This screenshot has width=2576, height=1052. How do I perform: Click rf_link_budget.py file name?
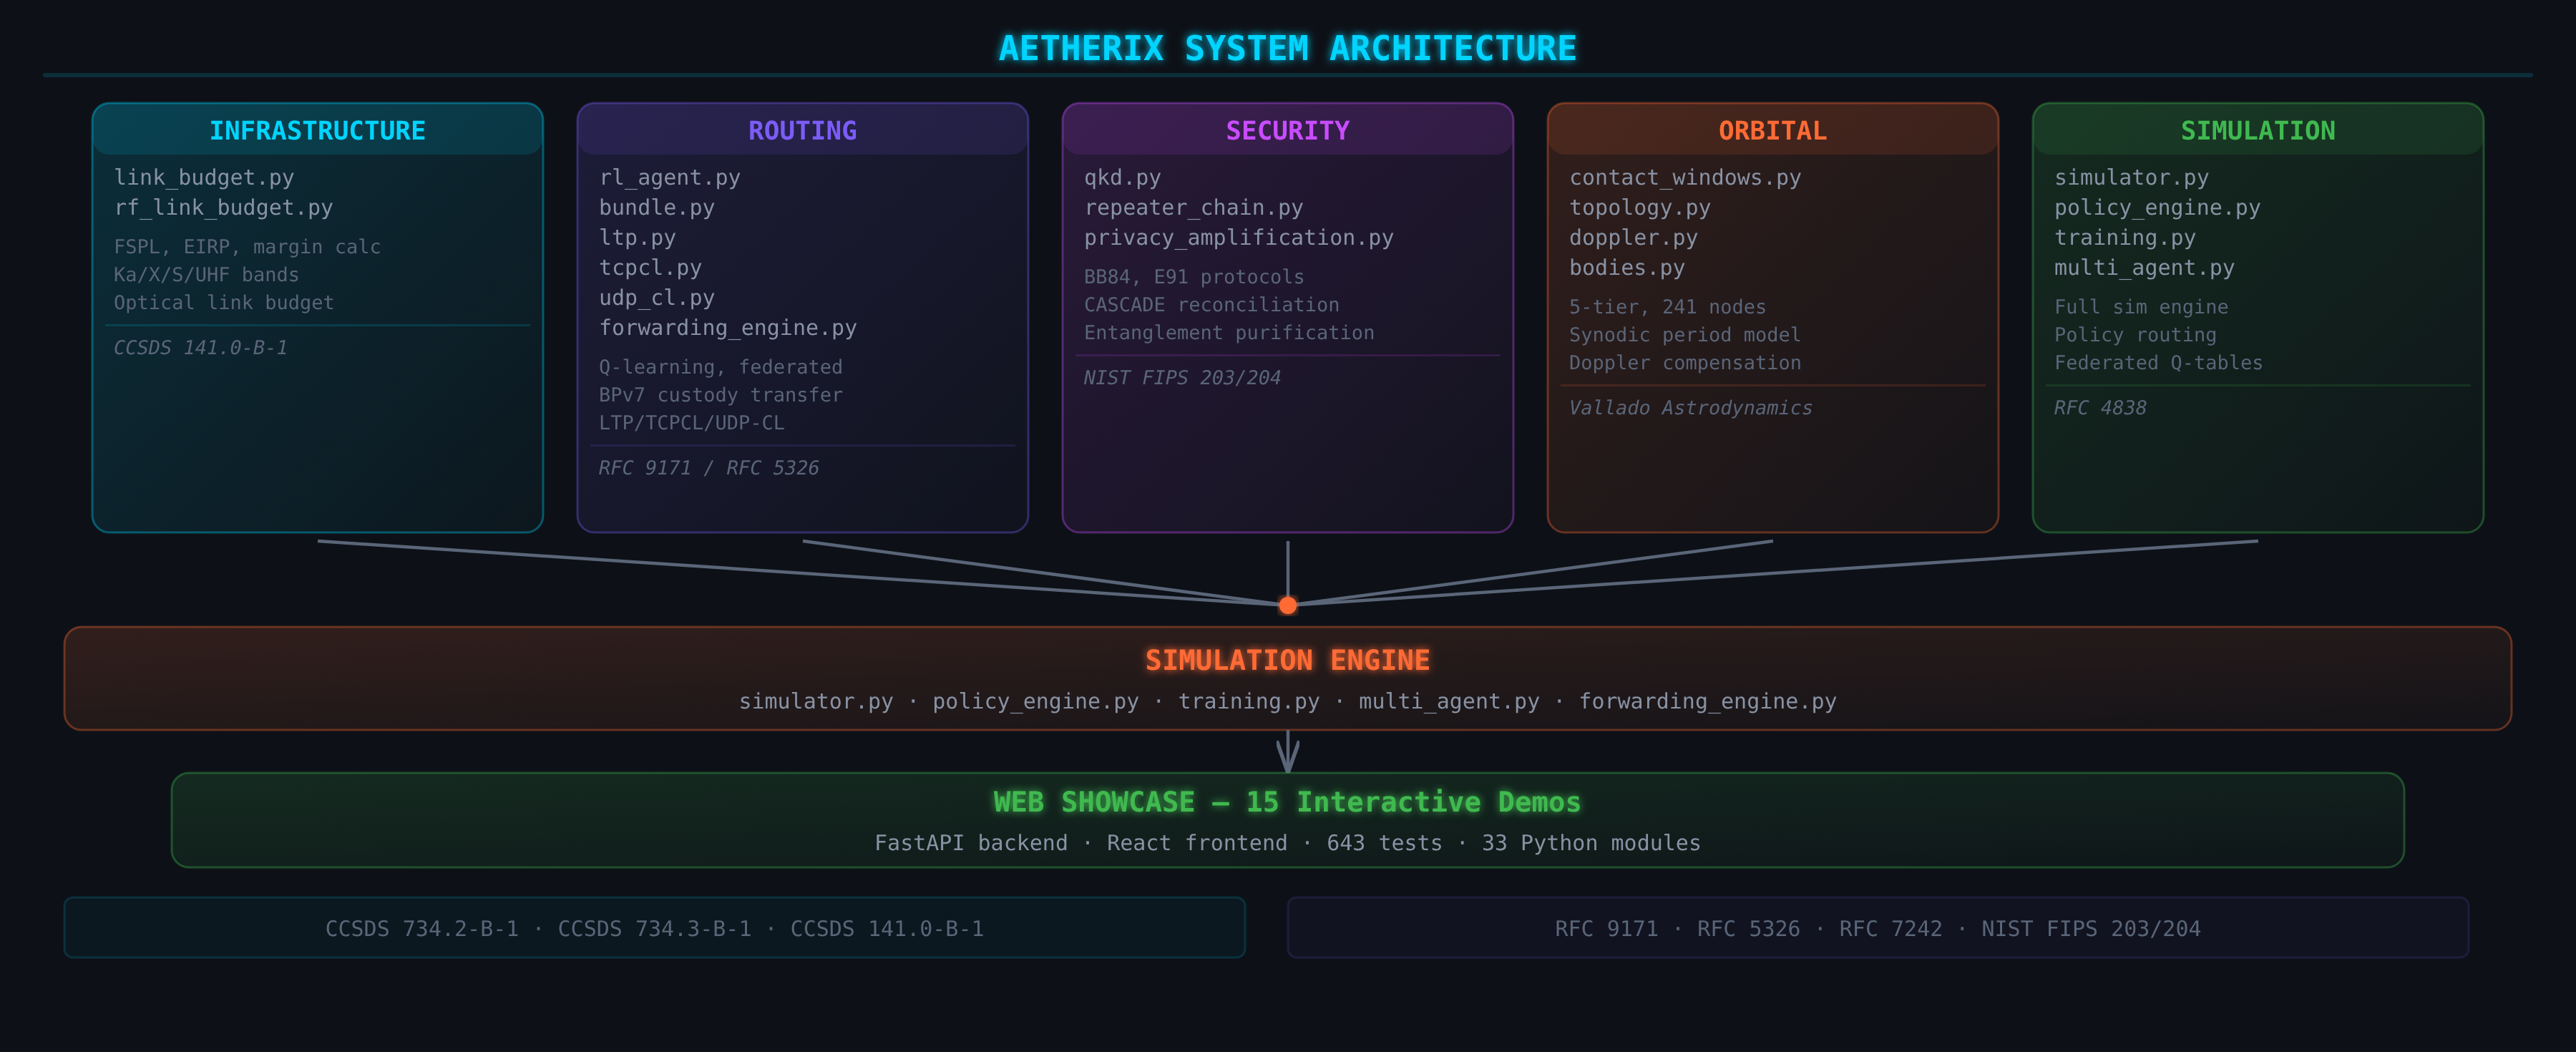[223, 208]
